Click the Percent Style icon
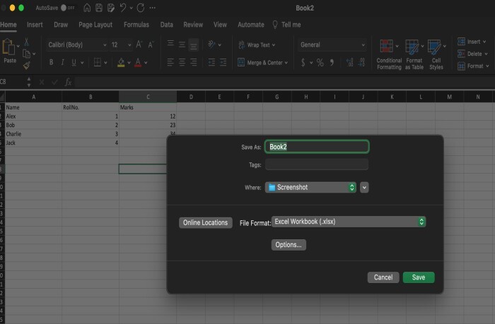Image resolution: width=495 pixels, height=324 pixels. click(320, 63)
